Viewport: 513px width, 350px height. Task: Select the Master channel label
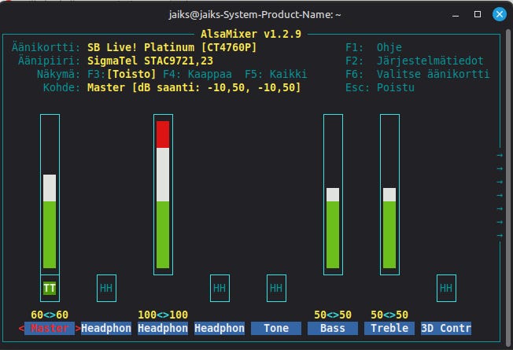(x=50, y=328)
